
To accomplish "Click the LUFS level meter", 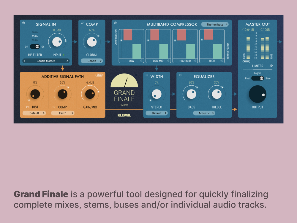I will 248,48.
